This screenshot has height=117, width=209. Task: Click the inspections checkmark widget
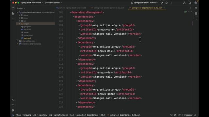point(185,12)
